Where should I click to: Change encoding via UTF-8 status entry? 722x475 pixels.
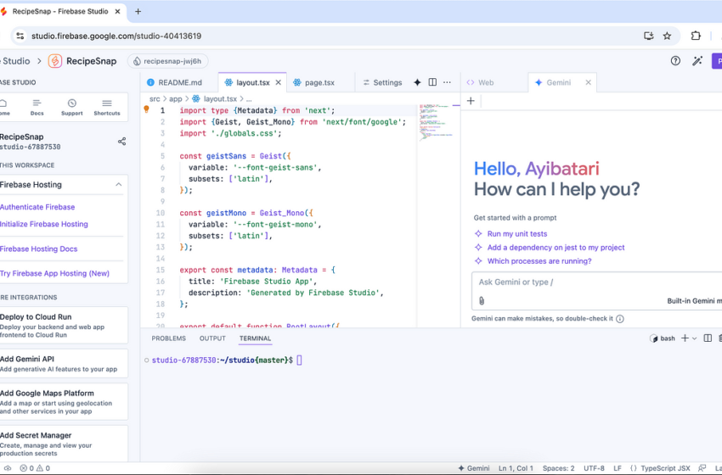594,468
